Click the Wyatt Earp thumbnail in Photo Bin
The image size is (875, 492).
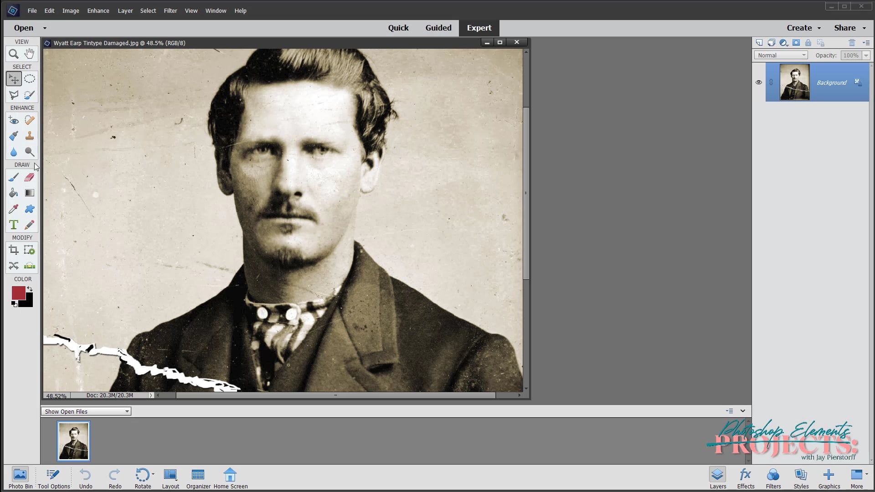pos(73,441)
